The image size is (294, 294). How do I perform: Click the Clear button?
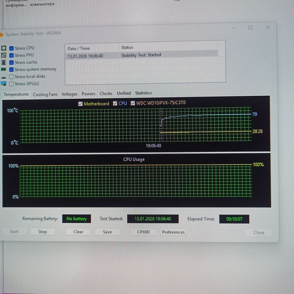pyautogui.click(x=78, y=232)
